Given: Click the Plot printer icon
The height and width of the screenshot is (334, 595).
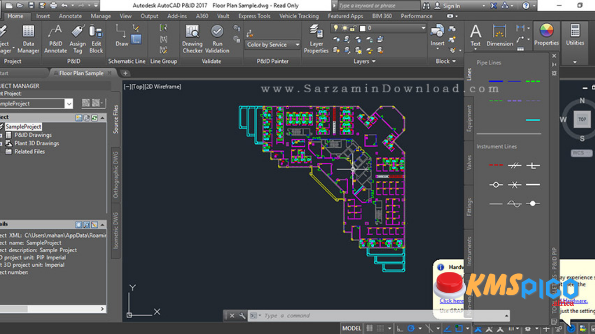Looking at the screenshot, I should click(53, 6).
